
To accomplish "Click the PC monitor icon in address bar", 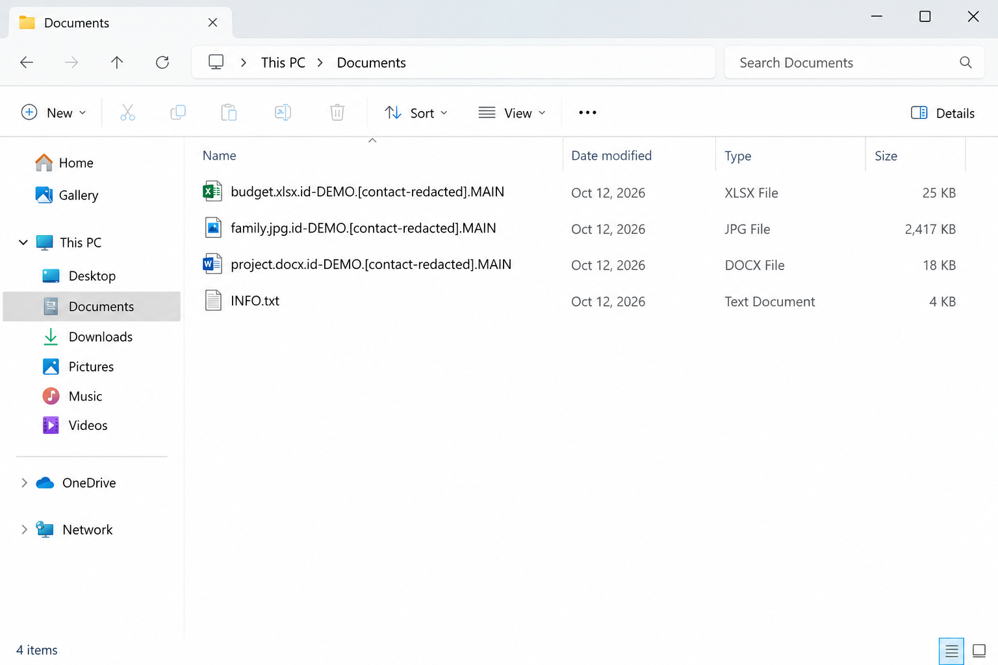I will click(x=216, y=62).
